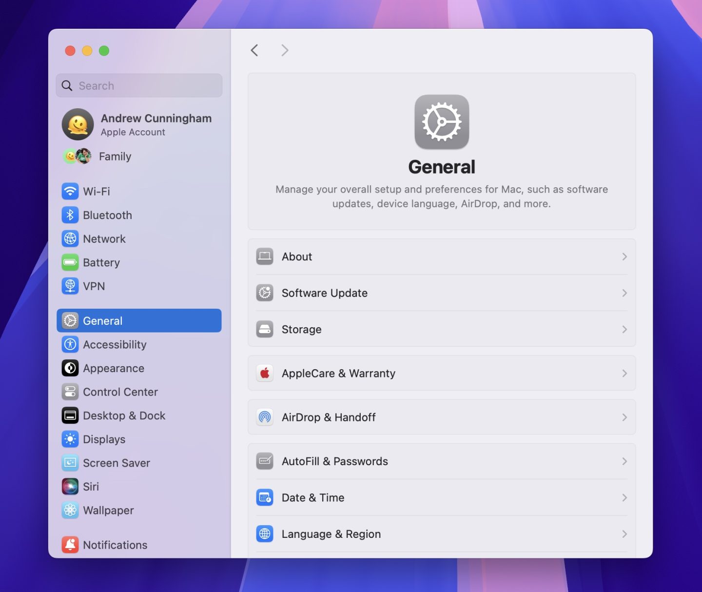This screenshot has width=702, height=592.
Task: Click the Siri icon in sidebar
Action: click(x=70, y=487)
